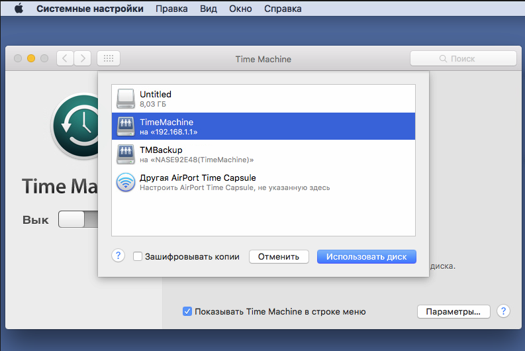This screenshot has width=525, height=351.
Task: Go forward with the toolbar forward arrow
Action: [83, 58]
